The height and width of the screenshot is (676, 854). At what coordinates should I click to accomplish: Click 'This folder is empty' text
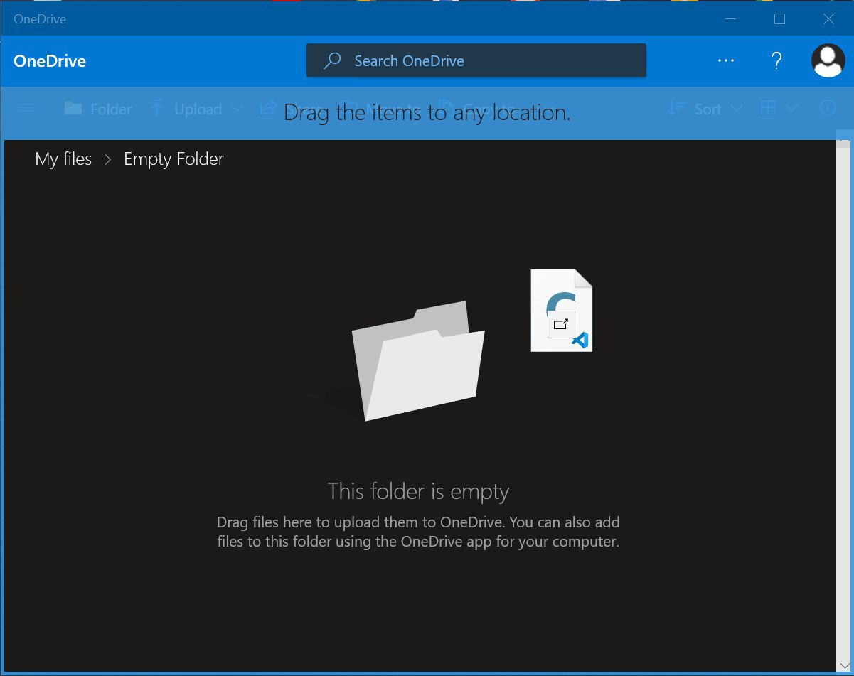click(419, 491)
